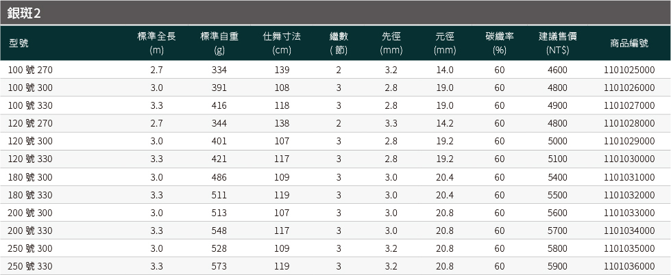Click product number 1101026000
The height and width of the screenshot is (275, 671).
tap(629, 88)
